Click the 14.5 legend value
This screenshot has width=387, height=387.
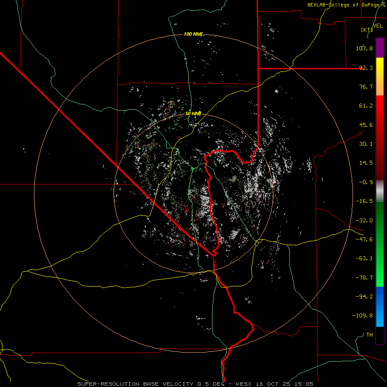(x=366, y=163)
